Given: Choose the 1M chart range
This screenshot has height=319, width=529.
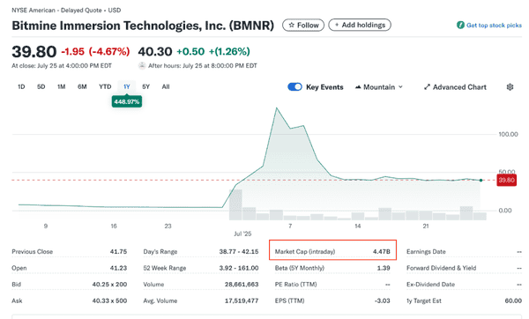Looking at the screenshot, I should point(62,86).
